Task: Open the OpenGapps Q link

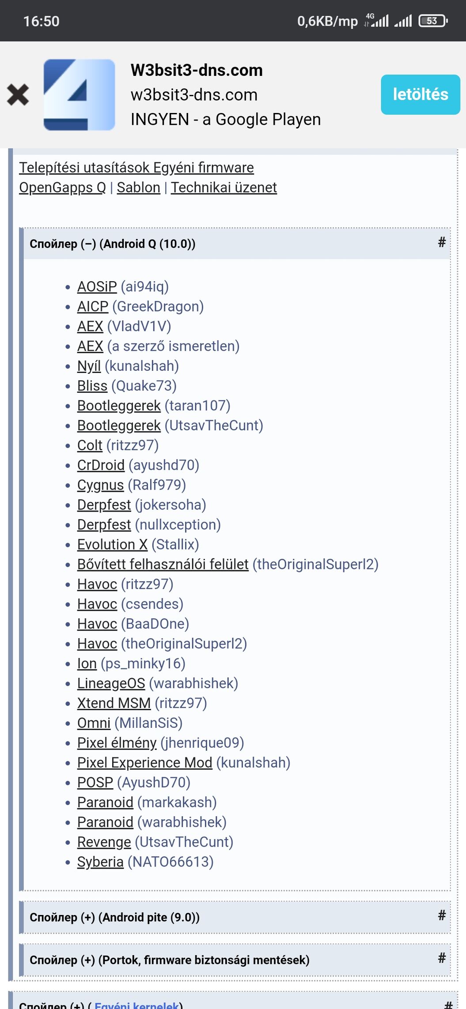Action: pos(63,188)
